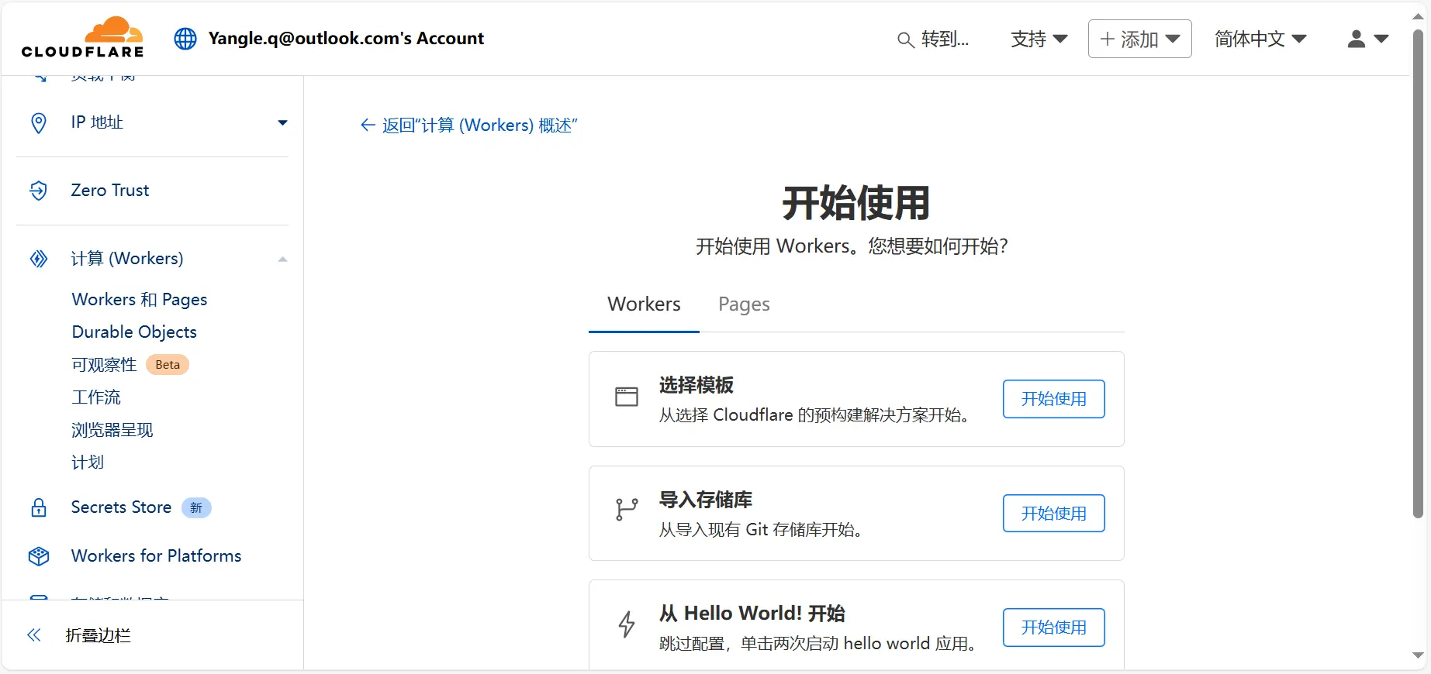Click the Hello World lightning bolt icon
Viewport: 1431px width, 674px height.
(x=627, y=624)
